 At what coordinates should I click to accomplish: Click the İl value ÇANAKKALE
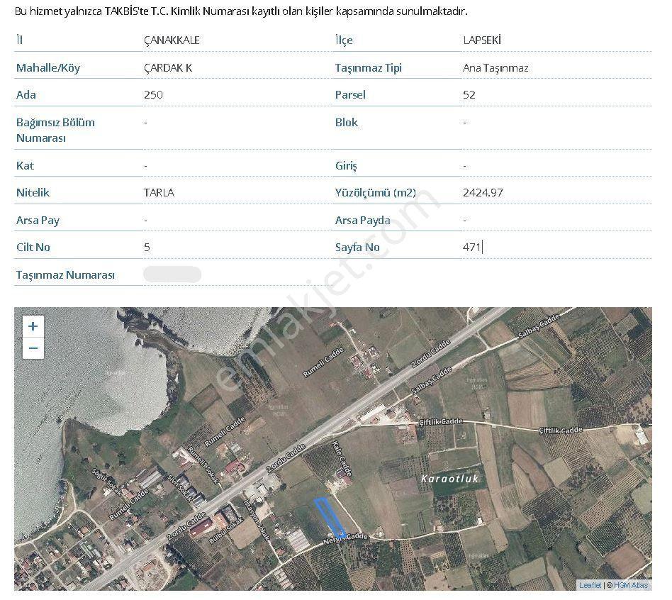point(172,40)
